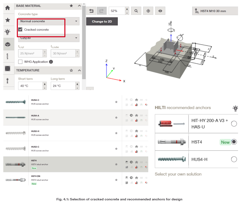Increase short term temperature with plus
The width and height of the screenshot is (243, 204).
45,84
